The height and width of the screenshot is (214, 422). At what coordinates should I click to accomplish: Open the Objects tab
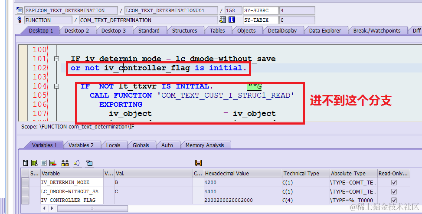point(246,30)
